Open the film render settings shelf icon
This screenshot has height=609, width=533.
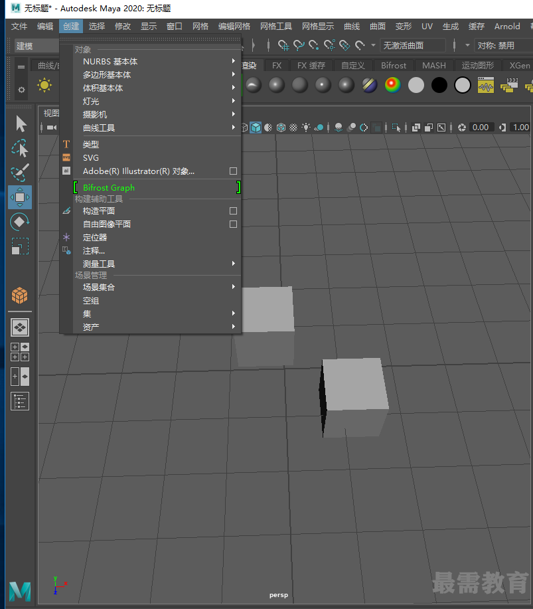pyautogui.click(x=509, y=85)
